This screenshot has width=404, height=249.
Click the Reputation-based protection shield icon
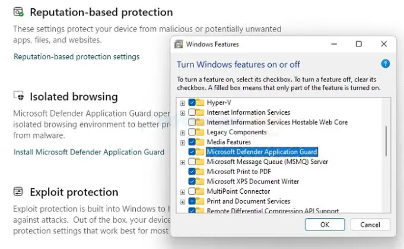(18, 12)
